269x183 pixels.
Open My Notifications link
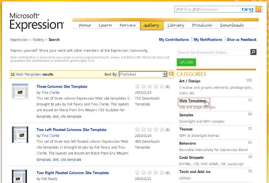coord(208,39)
